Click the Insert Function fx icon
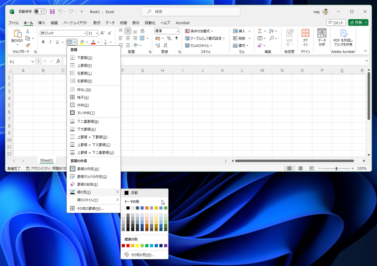The width and height of the screenshot is (377, 266). [x=58, y=61]
